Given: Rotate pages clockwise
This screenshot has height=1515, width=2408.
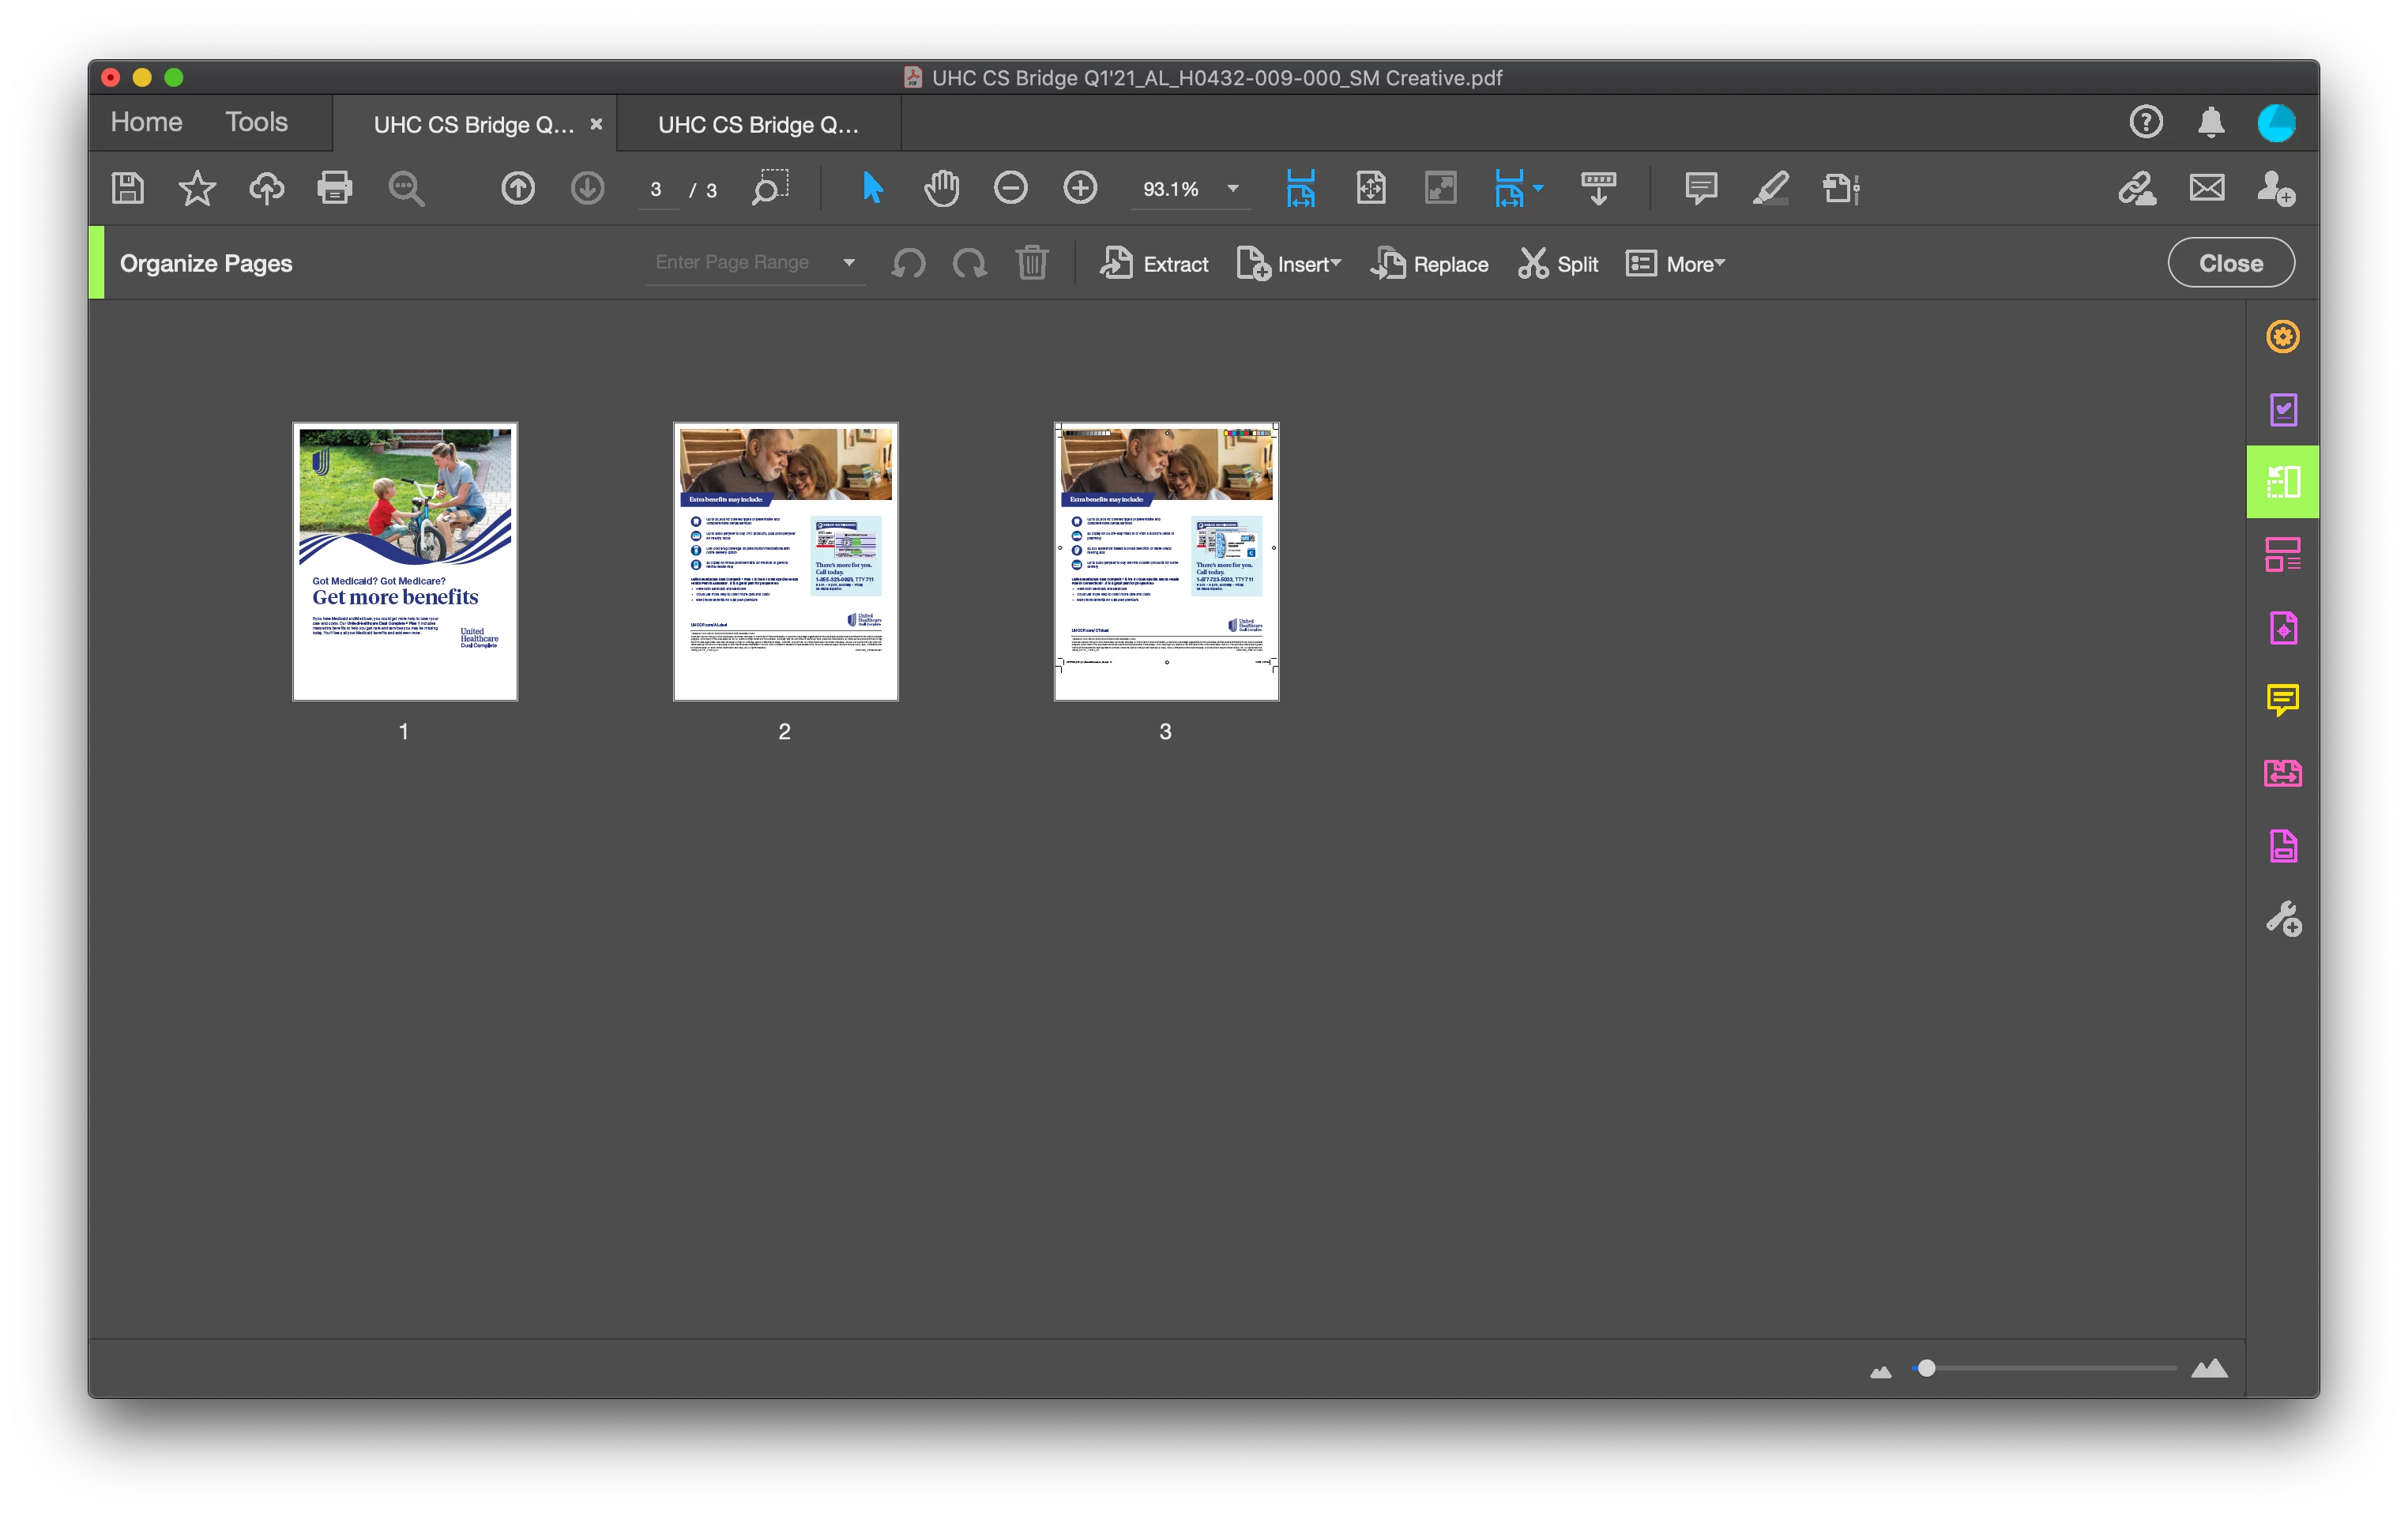Looking at the screenshot, I should pyautogui.click(x=969, y=264).
